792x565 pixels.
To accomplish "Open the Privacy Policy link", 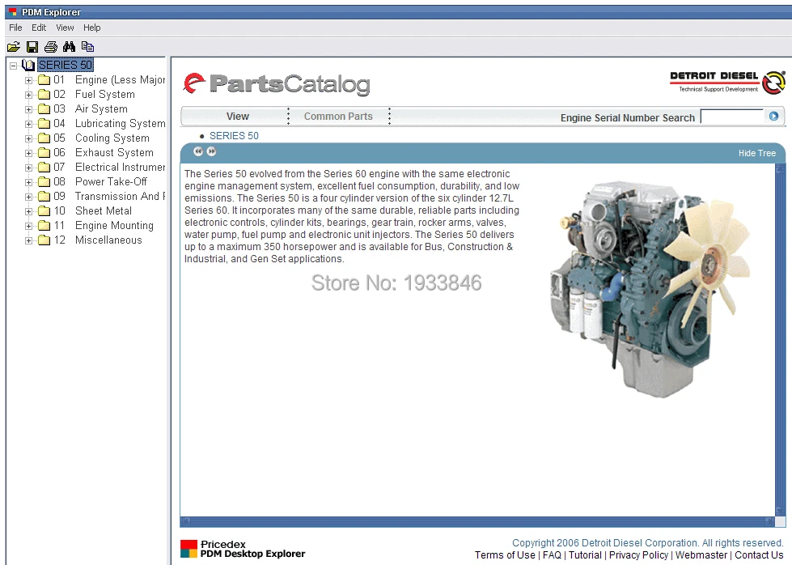I will [x=638, y=555].
